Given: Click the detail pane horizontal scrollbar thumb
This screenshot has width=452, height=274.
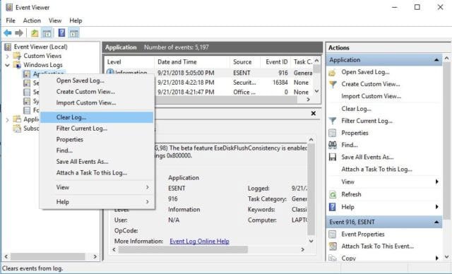Looking at the screenshot, I should (x=184, y=249).
